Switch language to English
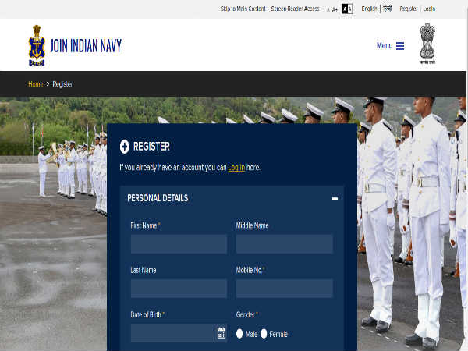 [369, 9]
